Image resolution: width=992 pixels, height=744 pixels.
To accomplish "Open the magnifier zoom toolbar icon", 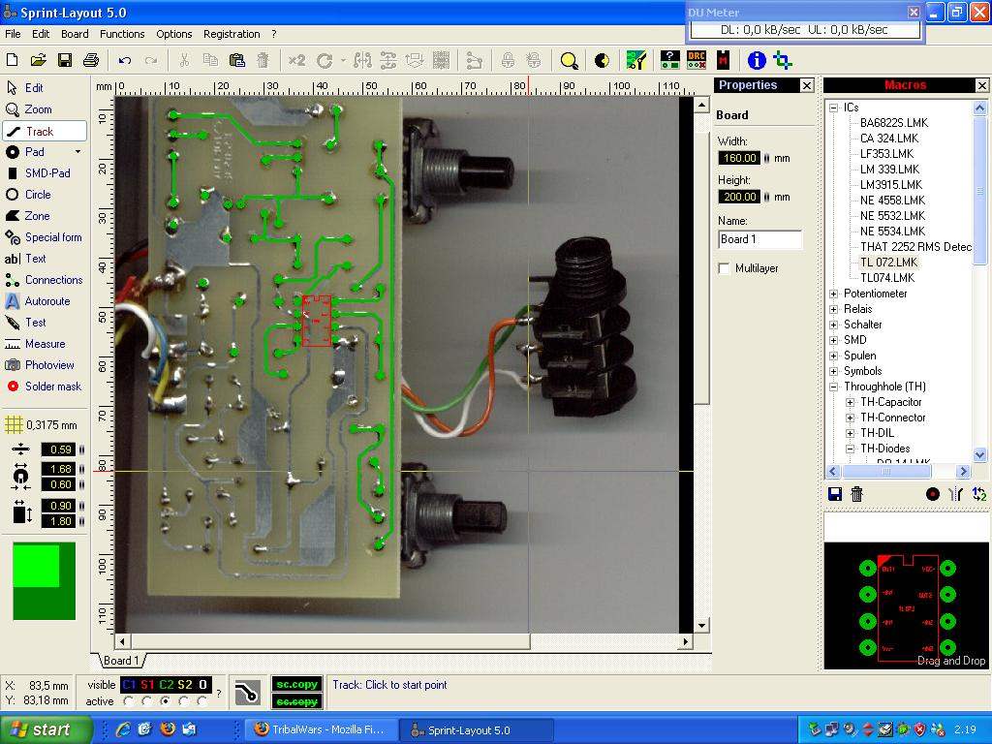I will (569, 61).
